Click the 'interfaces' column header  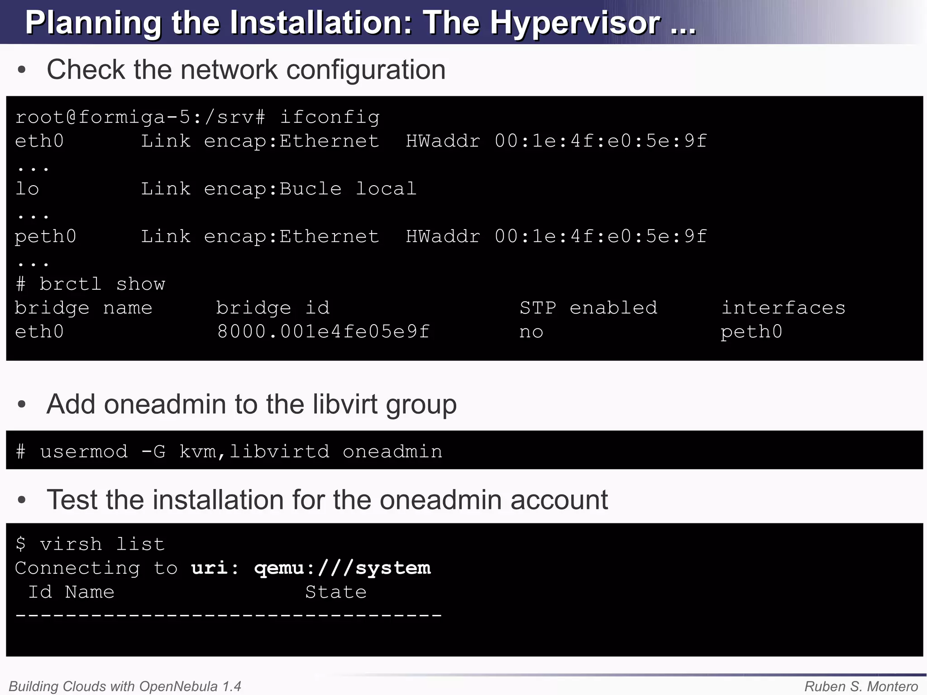pos(783,308)
